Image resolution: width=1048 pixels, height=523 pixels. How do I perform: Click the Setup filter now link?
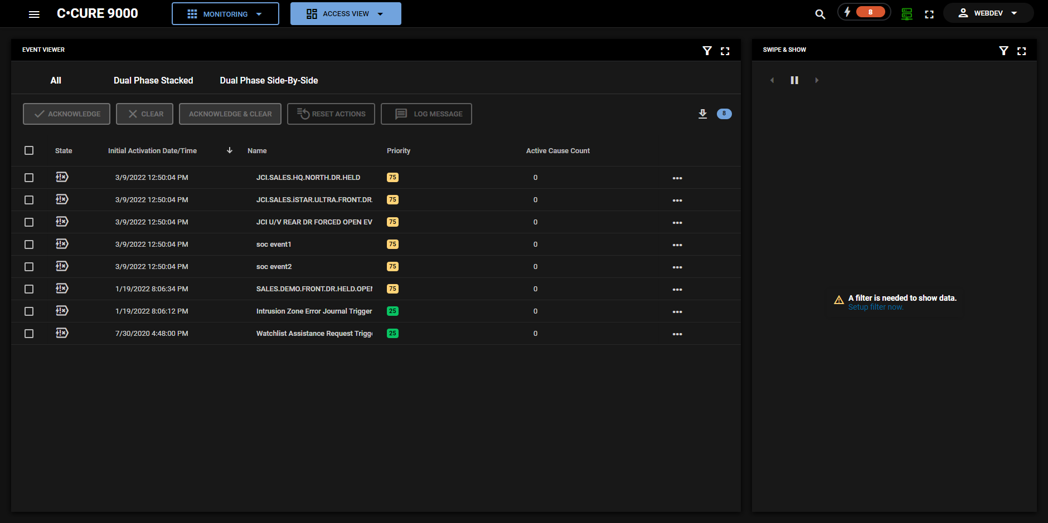pyautogui.click(x=875, y=306)
